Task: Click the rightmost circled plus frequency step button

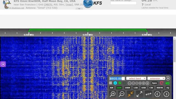Action: 147,83
